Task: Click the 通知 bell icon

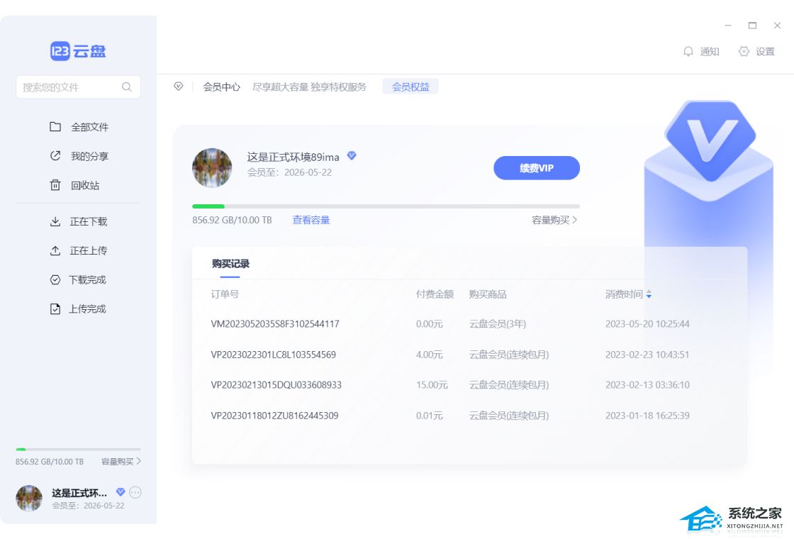Action: coord(688,51)
